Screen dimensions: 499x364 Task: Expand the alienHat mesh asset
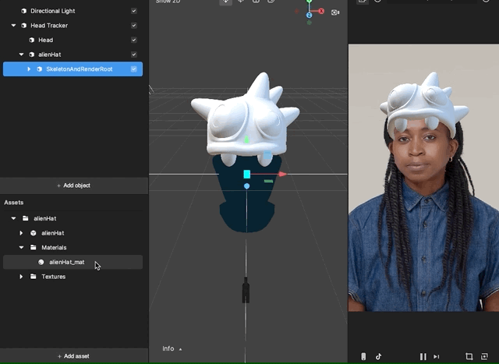tap(21, 233)
